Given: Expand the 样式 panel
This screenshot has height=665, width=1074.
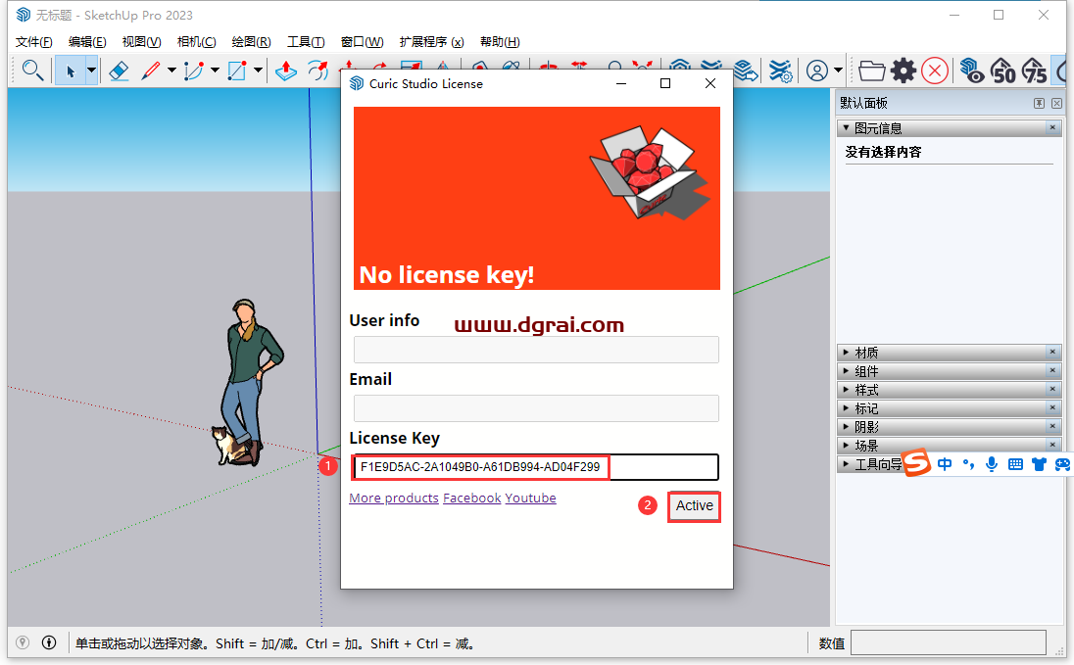Looking at the screenshot, I should (846, 389).
